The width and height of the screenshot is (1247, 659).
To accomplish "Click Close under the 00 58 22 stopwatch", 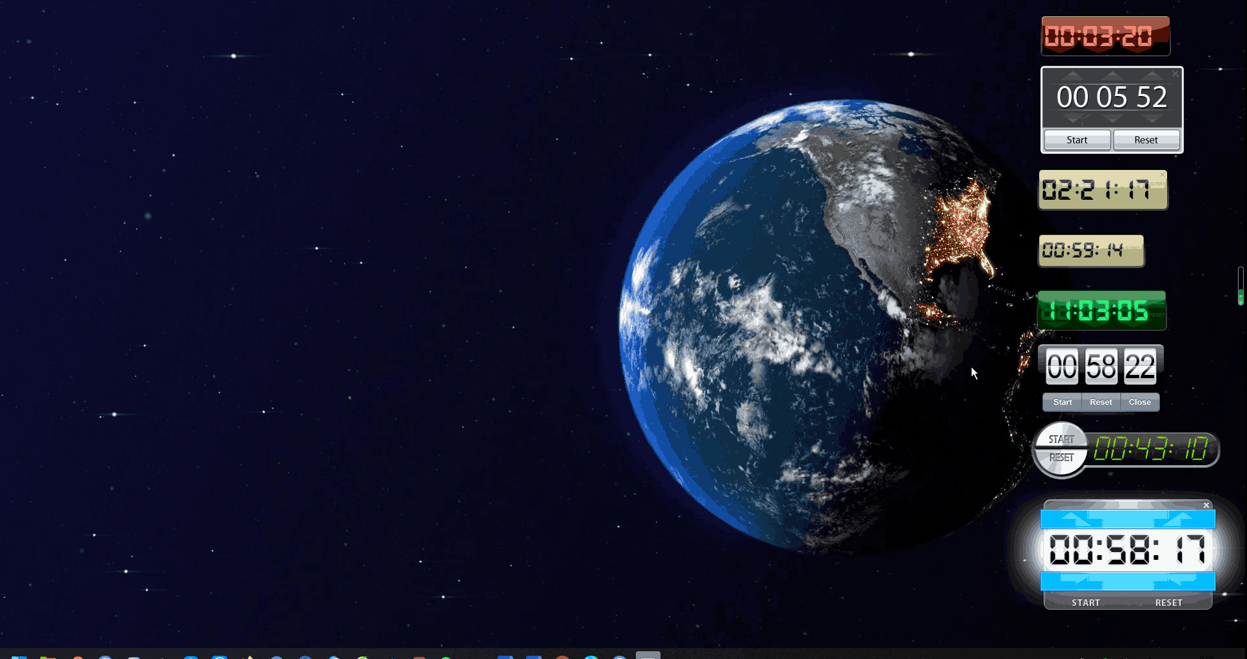I will 1139,402.
